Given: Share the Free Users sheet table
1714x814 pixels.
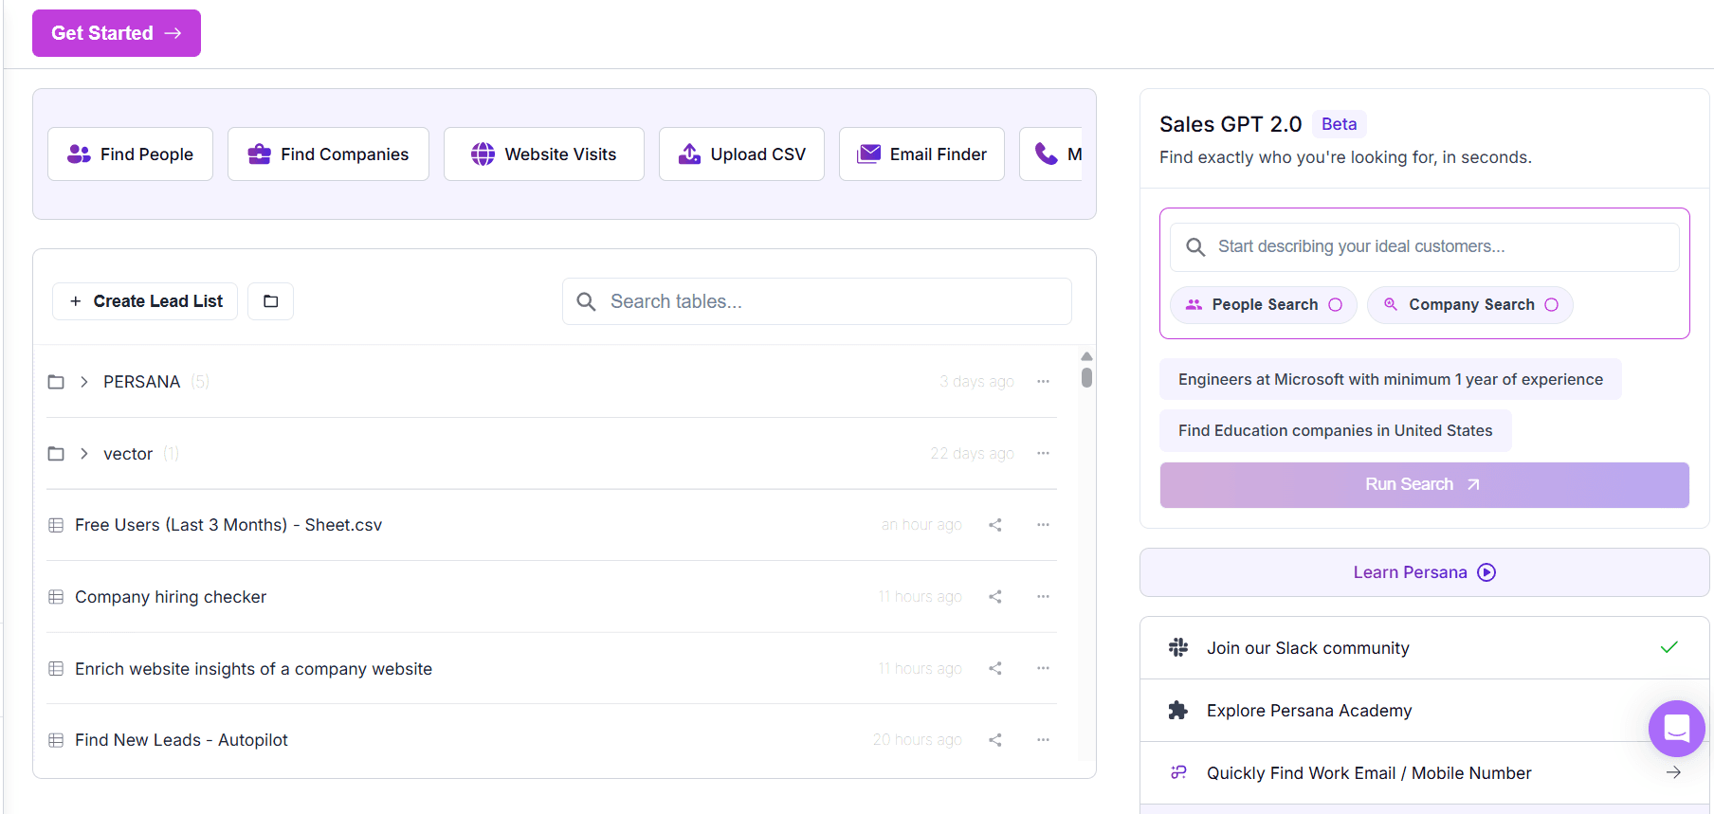Looking at the screenshot, I should [995, 525].
